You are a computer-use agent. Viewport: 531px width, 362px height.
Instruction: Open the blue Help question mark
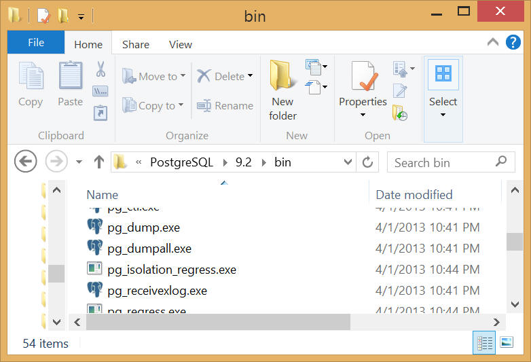513,42
